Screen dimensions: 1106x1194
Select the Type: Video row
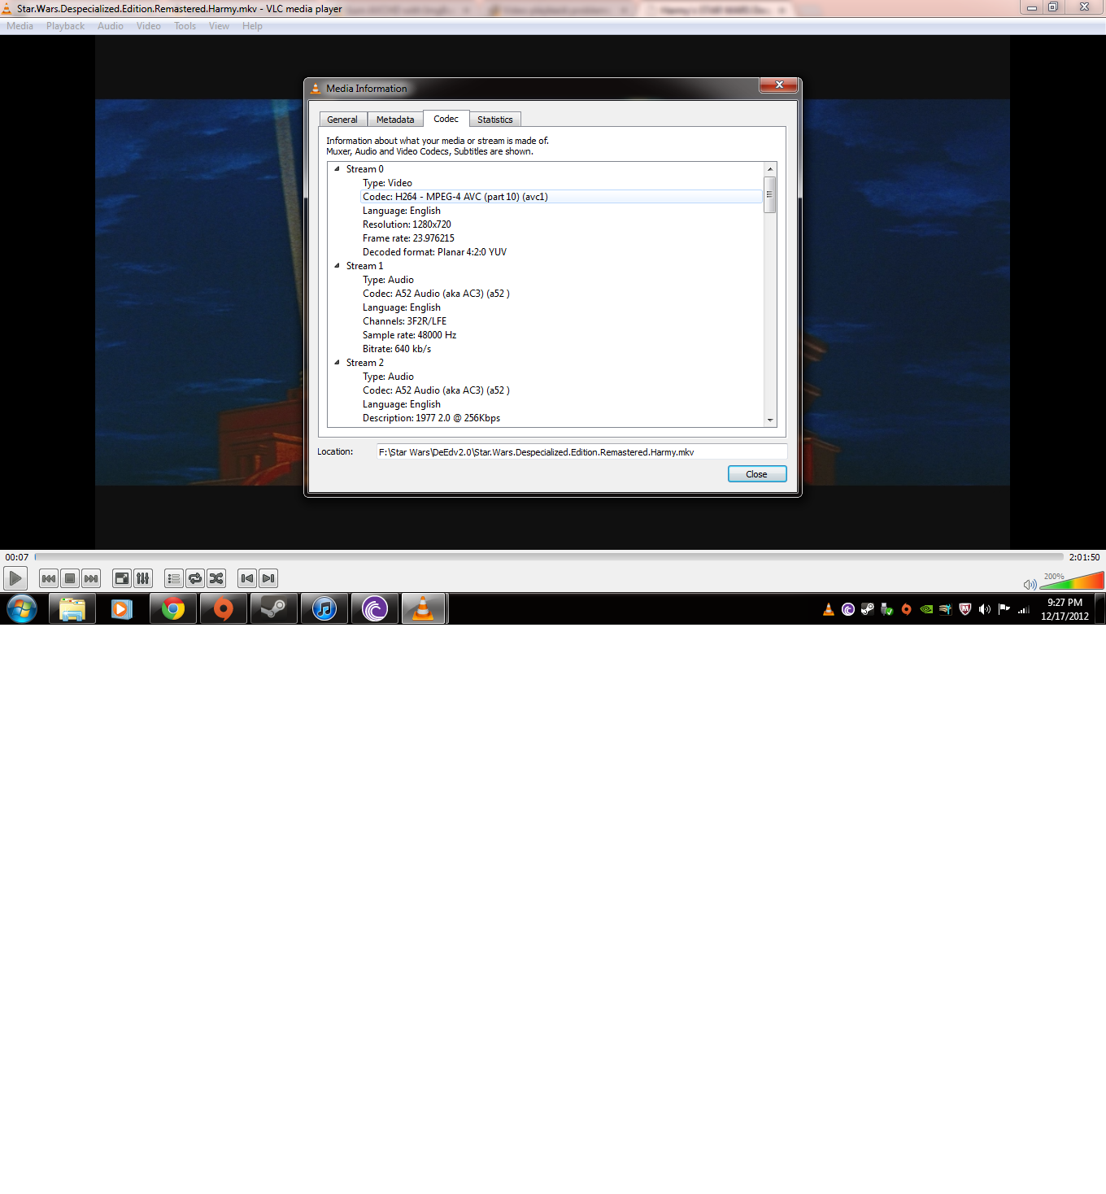click(387, 183)
